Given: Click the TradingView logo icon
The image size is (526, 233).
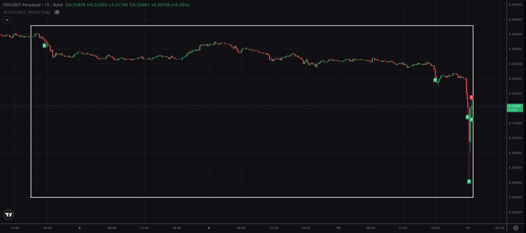Looking at the screenshot, I should click(9, 215).
